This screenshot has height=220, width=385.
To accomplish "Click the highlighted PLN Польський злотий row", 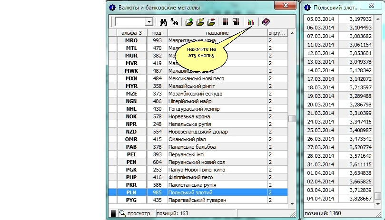I will [198, 192].
